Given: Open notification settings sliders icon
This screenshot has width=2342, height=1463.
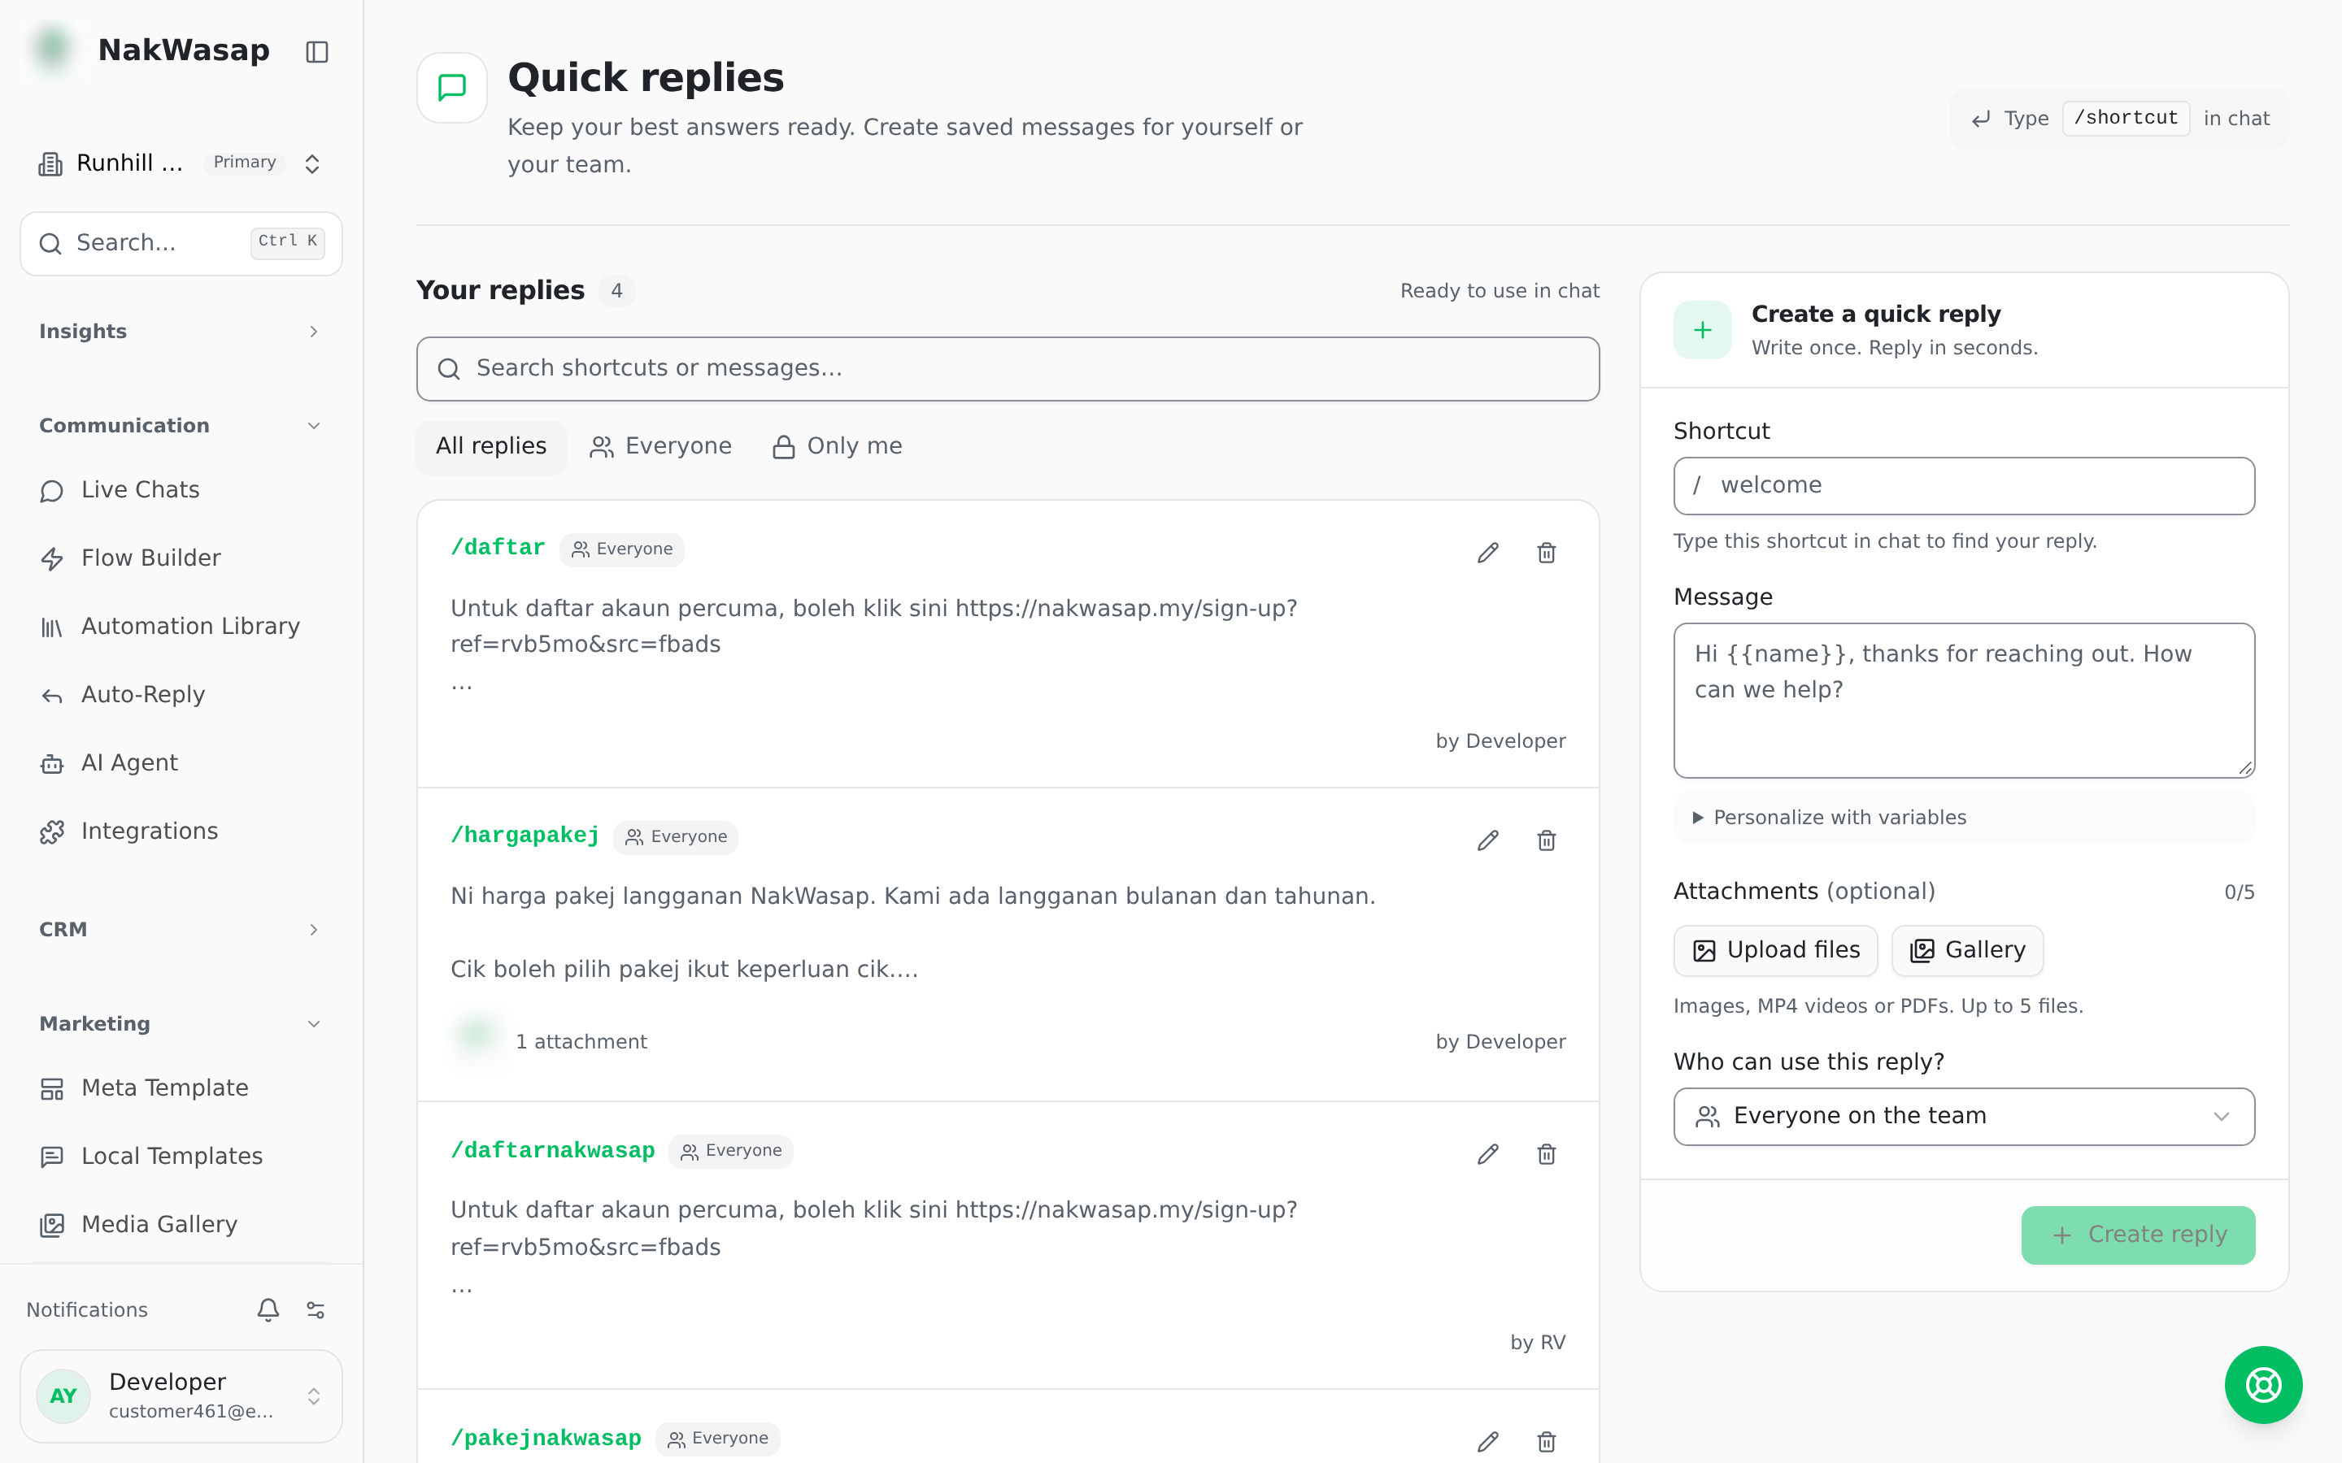Looking at the screenshot, I should (x=316, y=1309).
